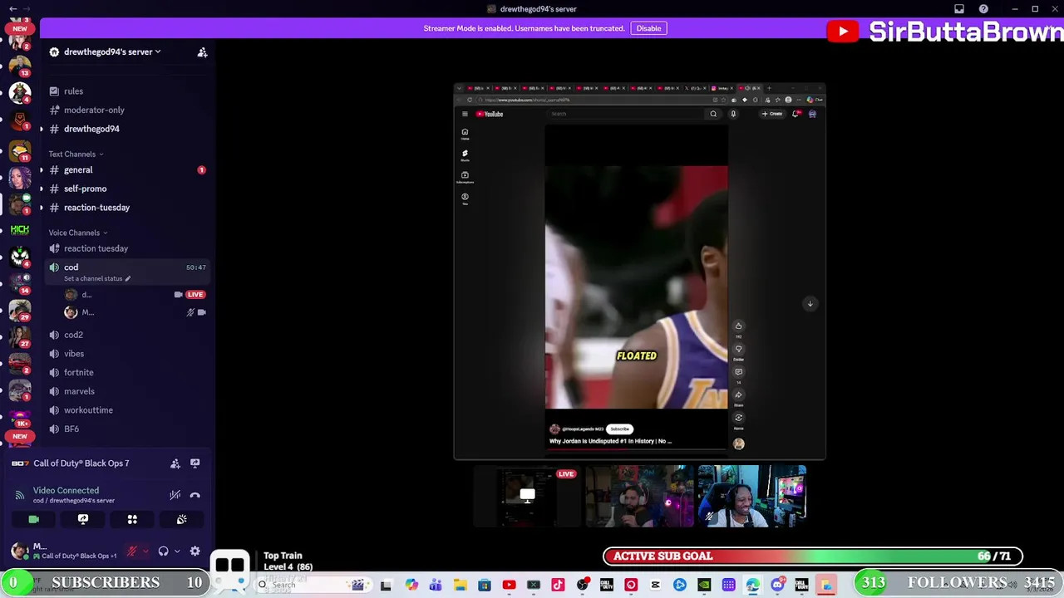Click the NVIDIA app taskbar icon
The width and height of the screenshot is (1064, 598).
[x=704, y=586]
